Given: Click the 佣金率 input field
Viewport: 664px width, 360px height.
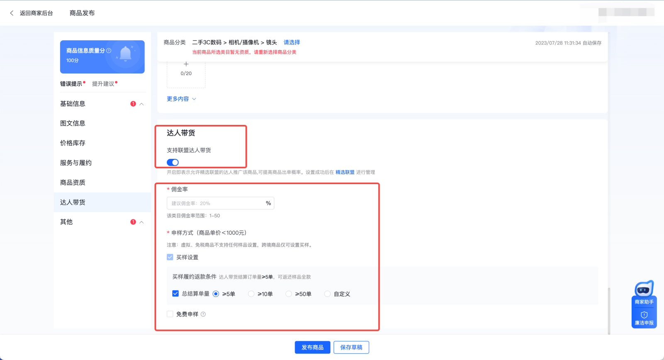Looking at the screenshot, I should click(x=220, y=203).
